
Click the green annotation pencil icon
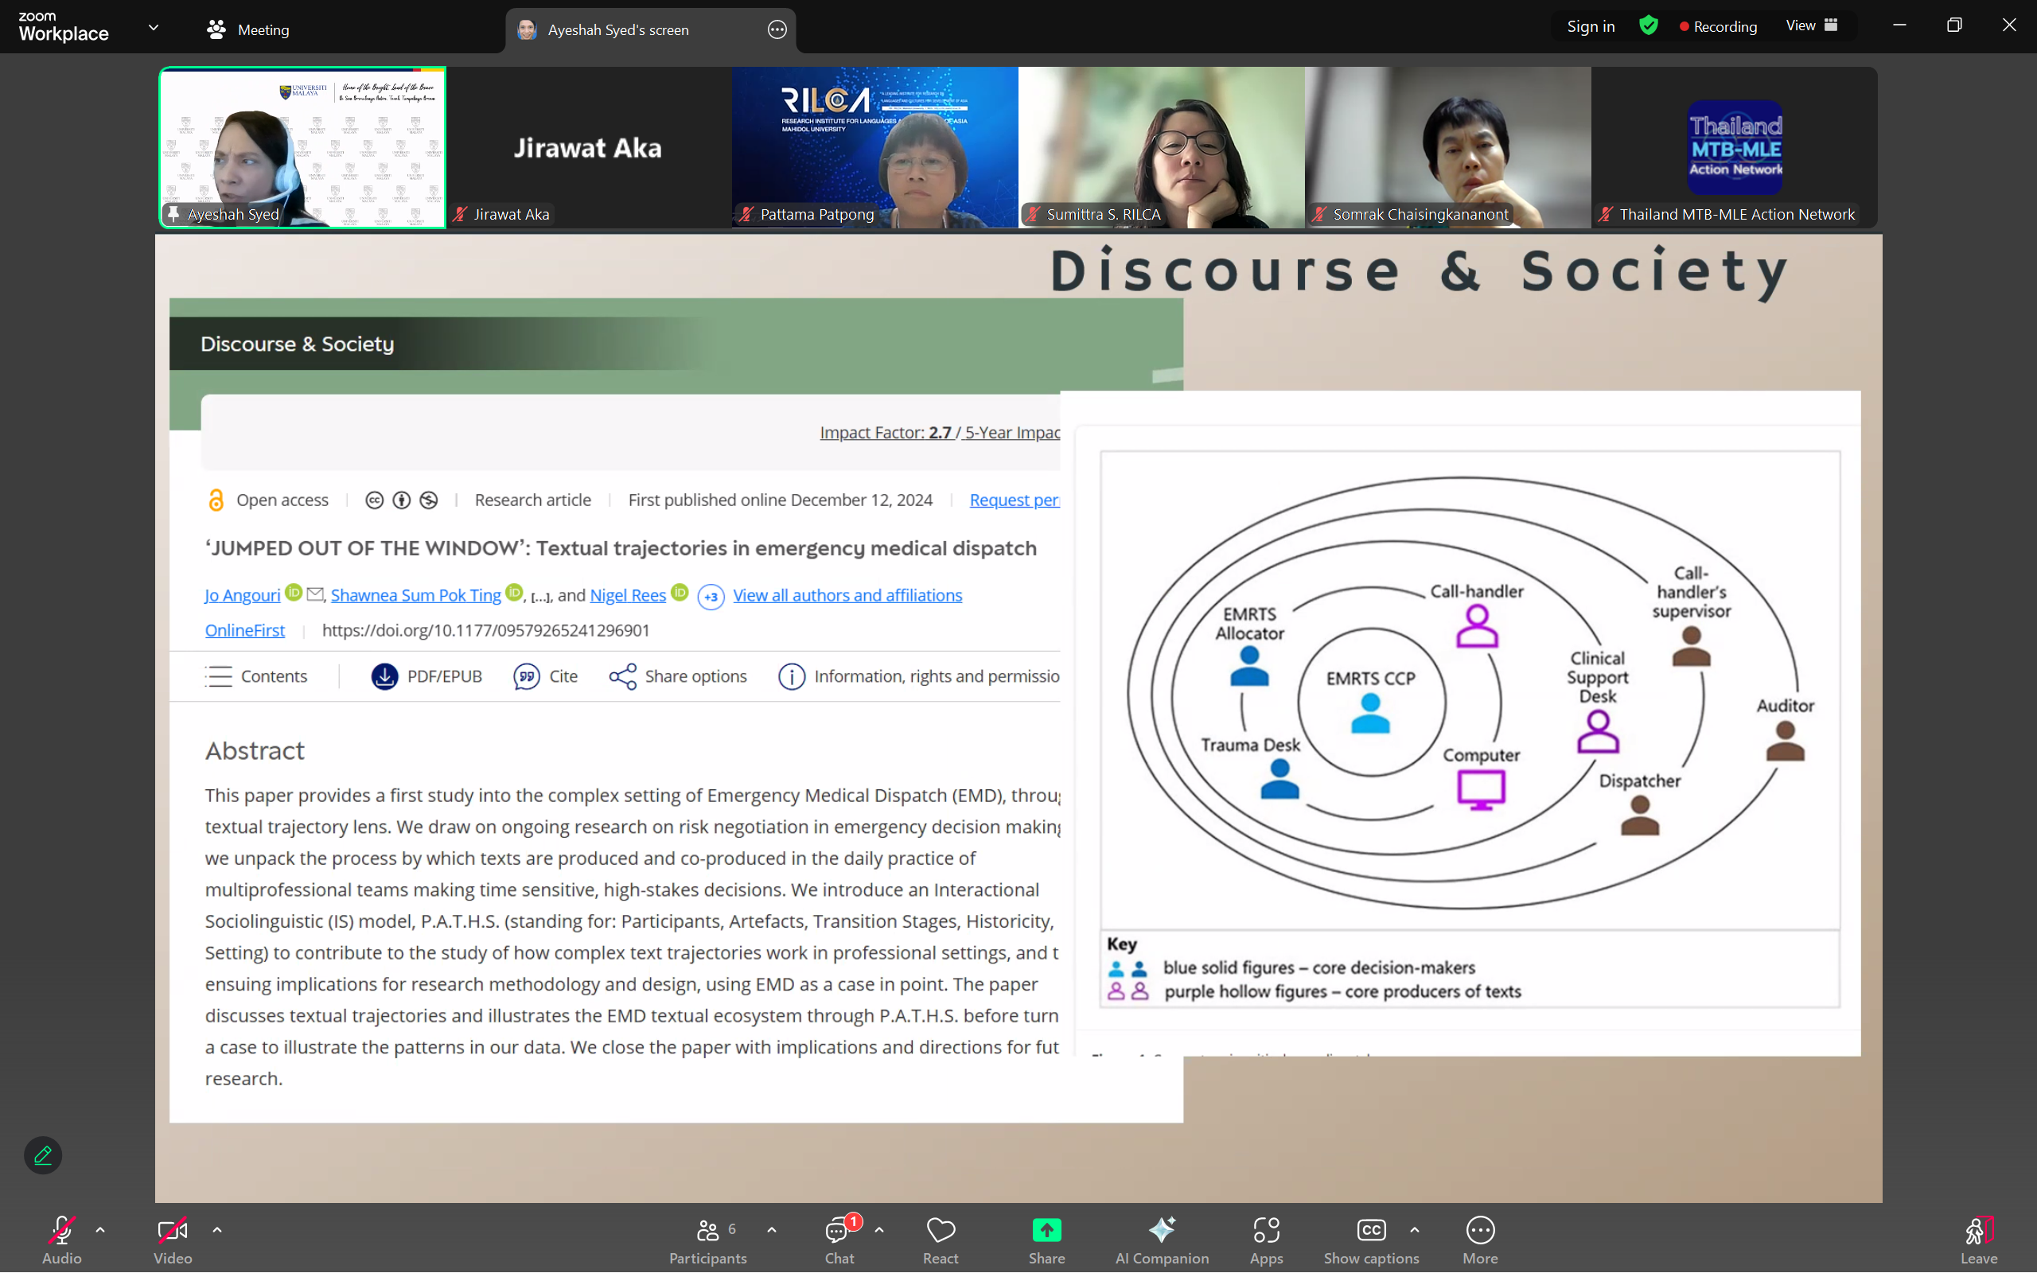click(x=43, y=1155)
